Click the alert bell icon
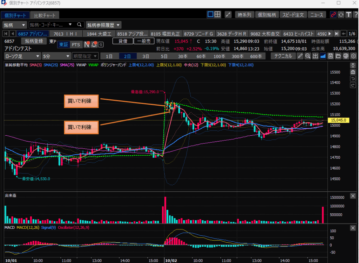This screenshot has width=359, height=263. tap(94, 44)
